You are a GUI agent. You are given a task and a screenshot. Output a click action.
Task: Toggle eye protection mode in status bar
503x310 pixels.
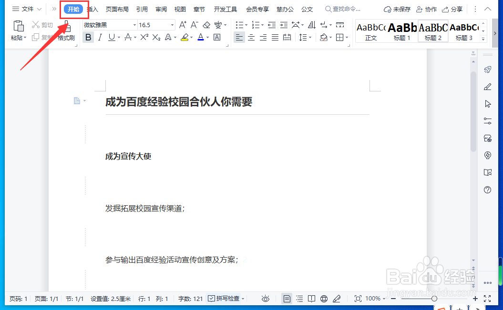pos(265,299)
